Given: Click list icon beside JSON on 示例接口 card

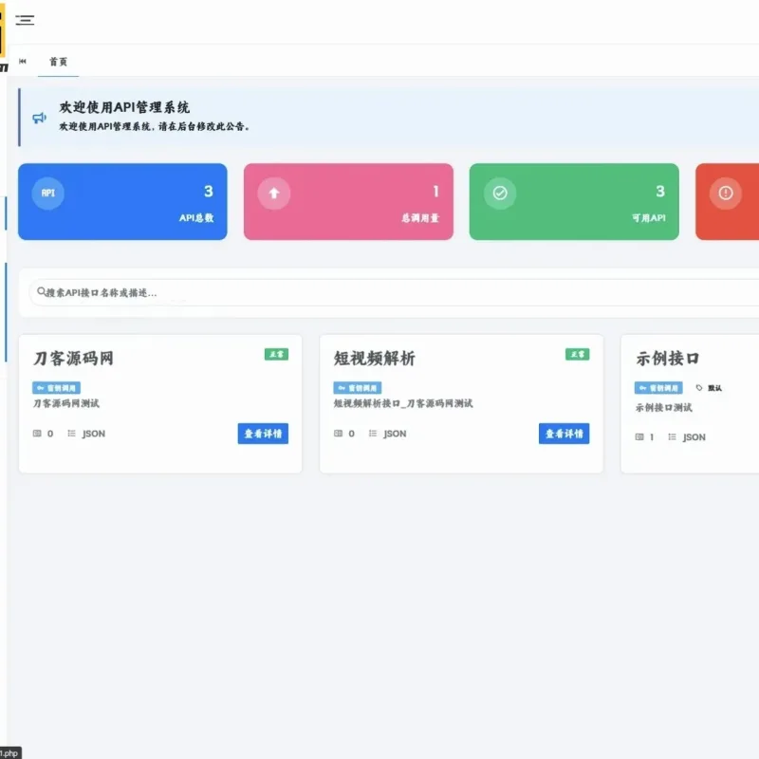Looking at the screenshot, I should (x=672, y=436).
